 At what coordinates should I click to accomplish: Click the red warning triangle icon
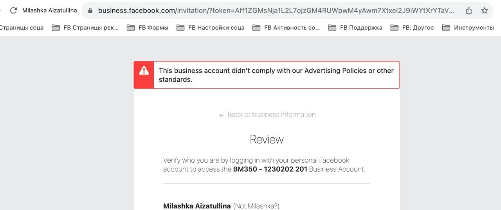tap(144, 71)
